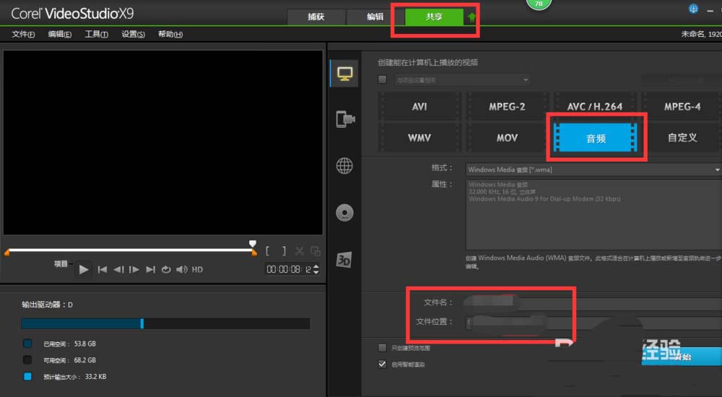Check the create preview range only checkbox

[382, 347]
